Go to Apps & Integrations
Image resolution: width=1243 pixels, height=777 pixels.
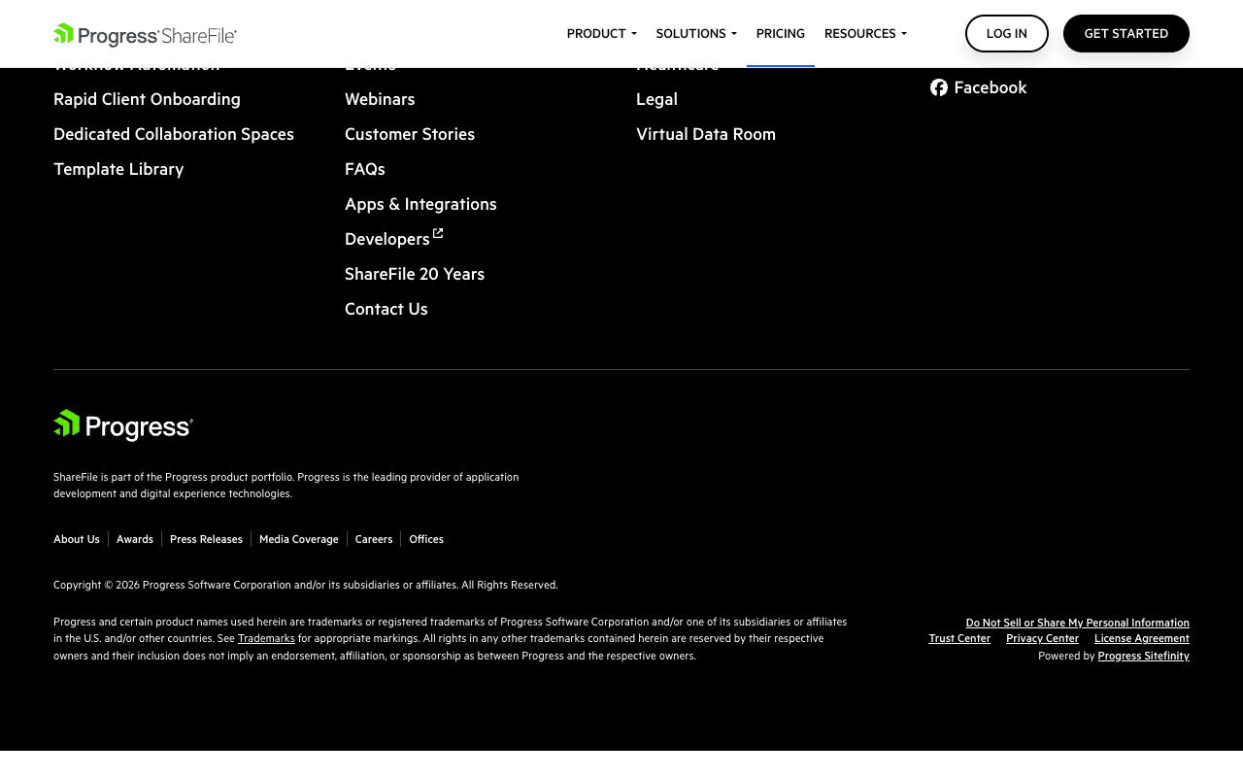(x=420, y=204)
